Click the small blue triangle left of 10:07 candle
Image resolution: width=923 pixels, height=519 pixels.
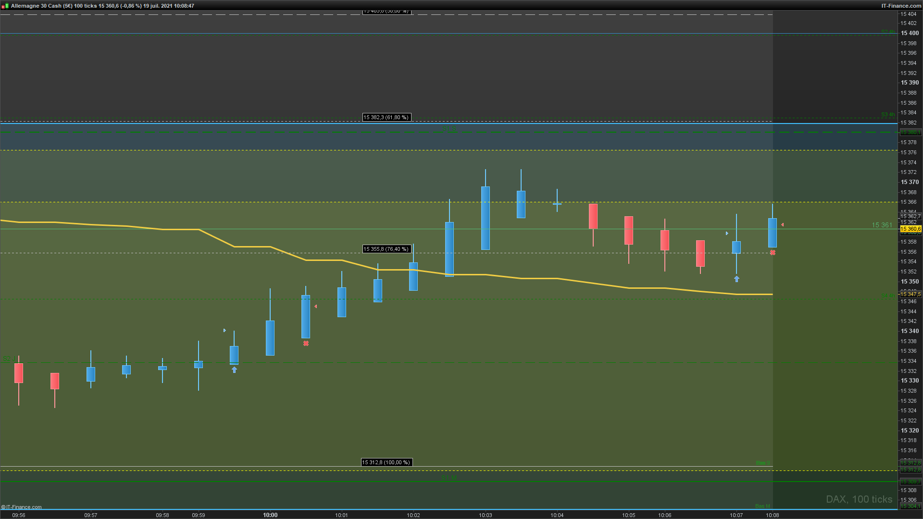[727, 234]
